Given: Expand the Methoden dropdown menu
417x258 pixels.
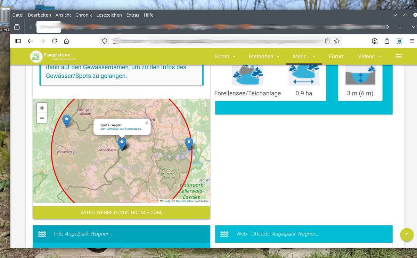Looking at the screenshot, I should (x=264, y=57).
